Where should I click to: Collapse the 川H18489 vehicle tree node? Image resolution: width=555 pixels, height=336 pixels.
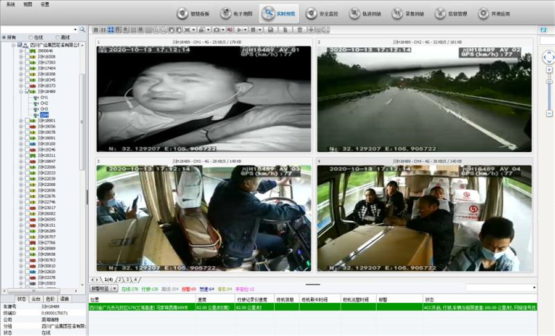click(x=20, y=92)
